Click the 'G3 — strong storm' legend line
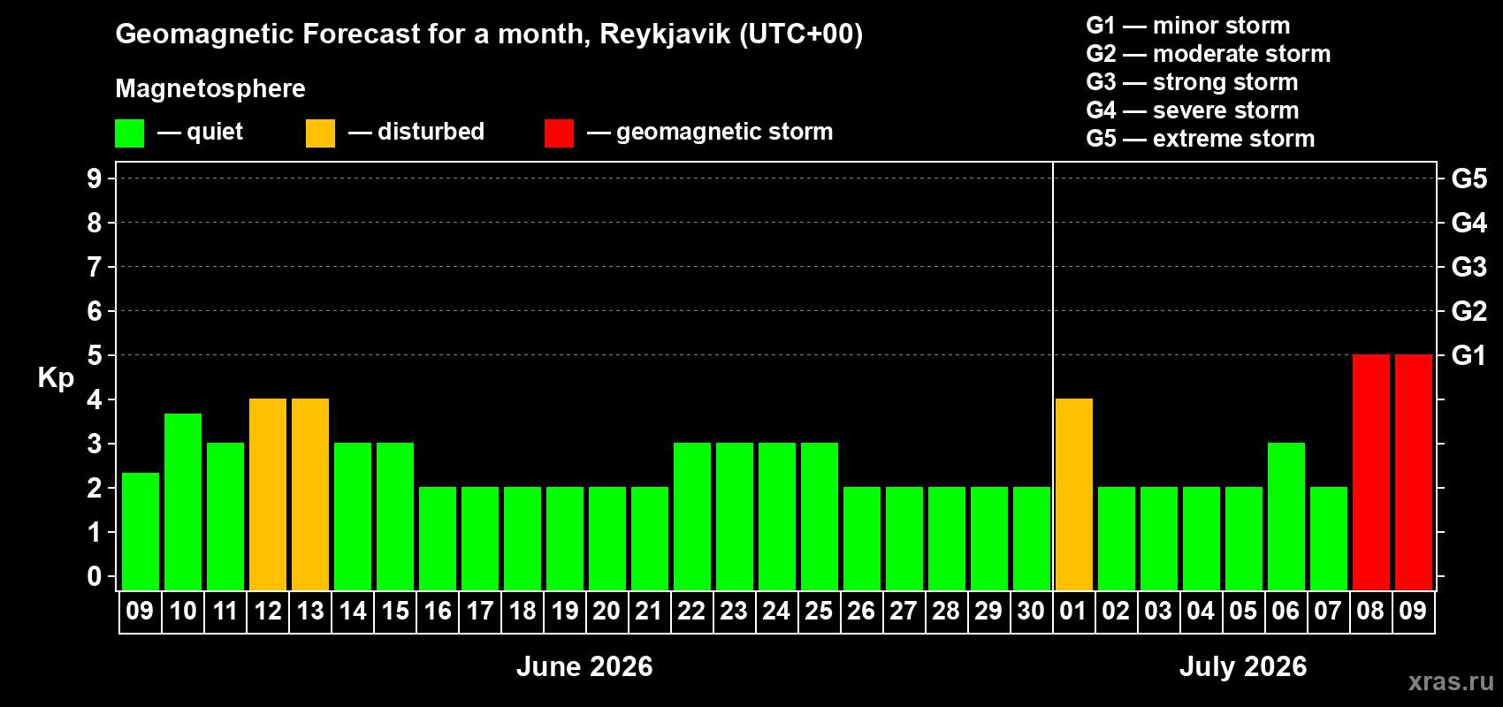This screenshot has height=707, width=1503. [x=1192, y=82]
